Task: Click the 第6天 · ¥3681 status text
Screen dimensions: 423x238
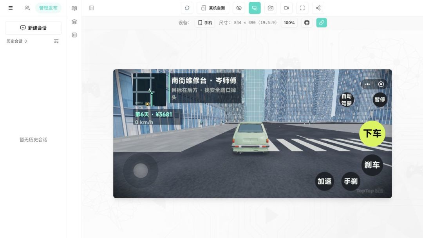Action: pyautogui.click(x=153, y=114)
